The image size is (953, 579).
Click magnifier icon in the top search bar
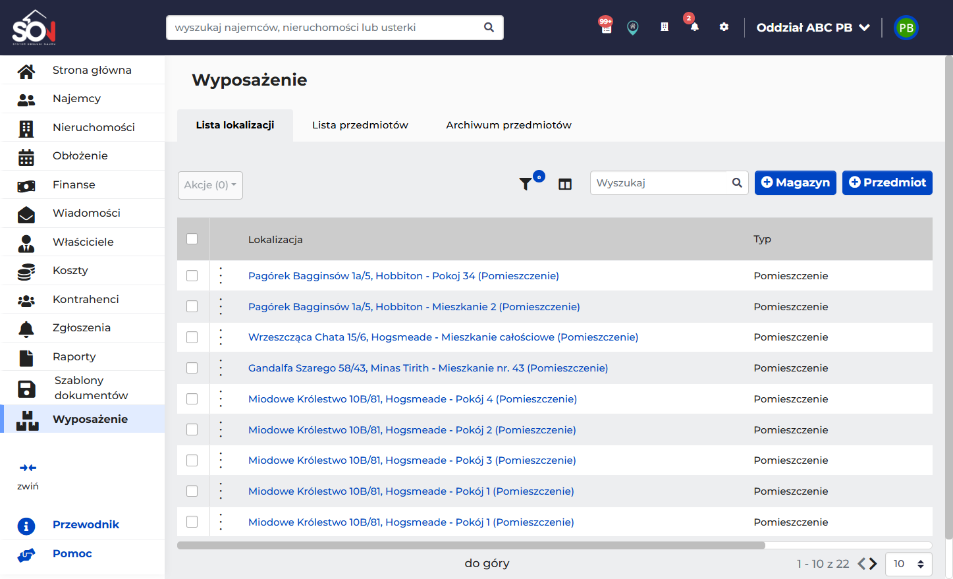(489, 27)
